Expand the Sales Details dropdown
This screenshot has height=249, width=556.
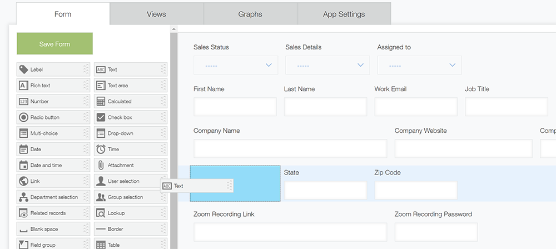(x=327, y=65)
